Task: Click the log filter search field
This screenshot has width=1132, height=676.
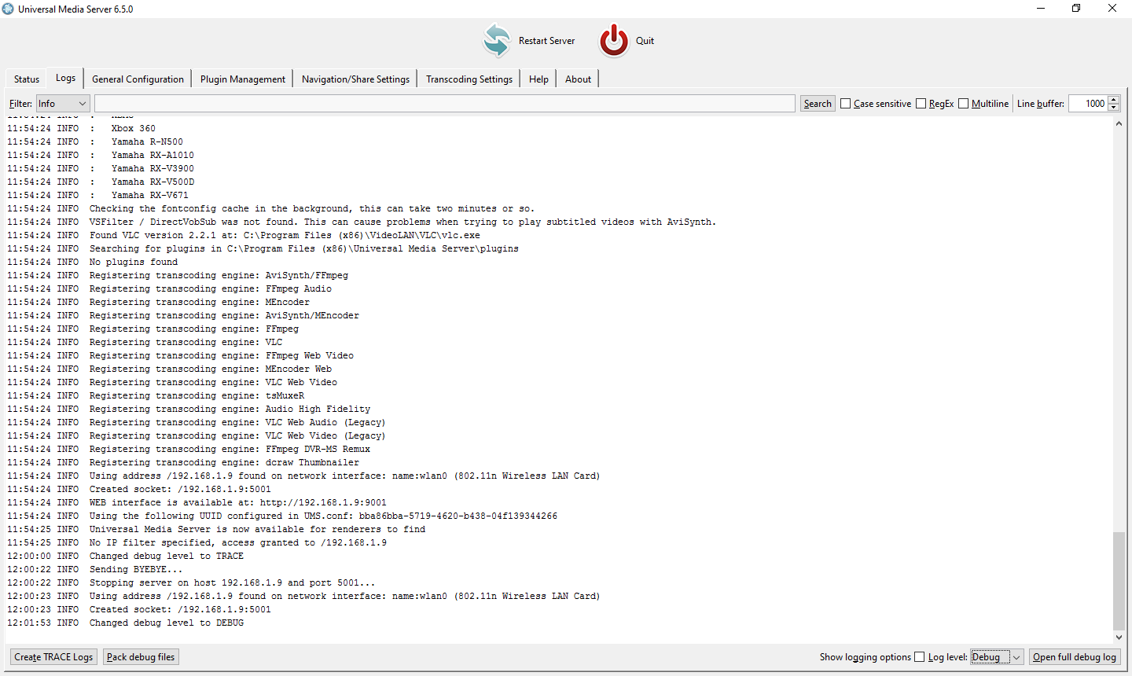Action: [x=444, y=104]
